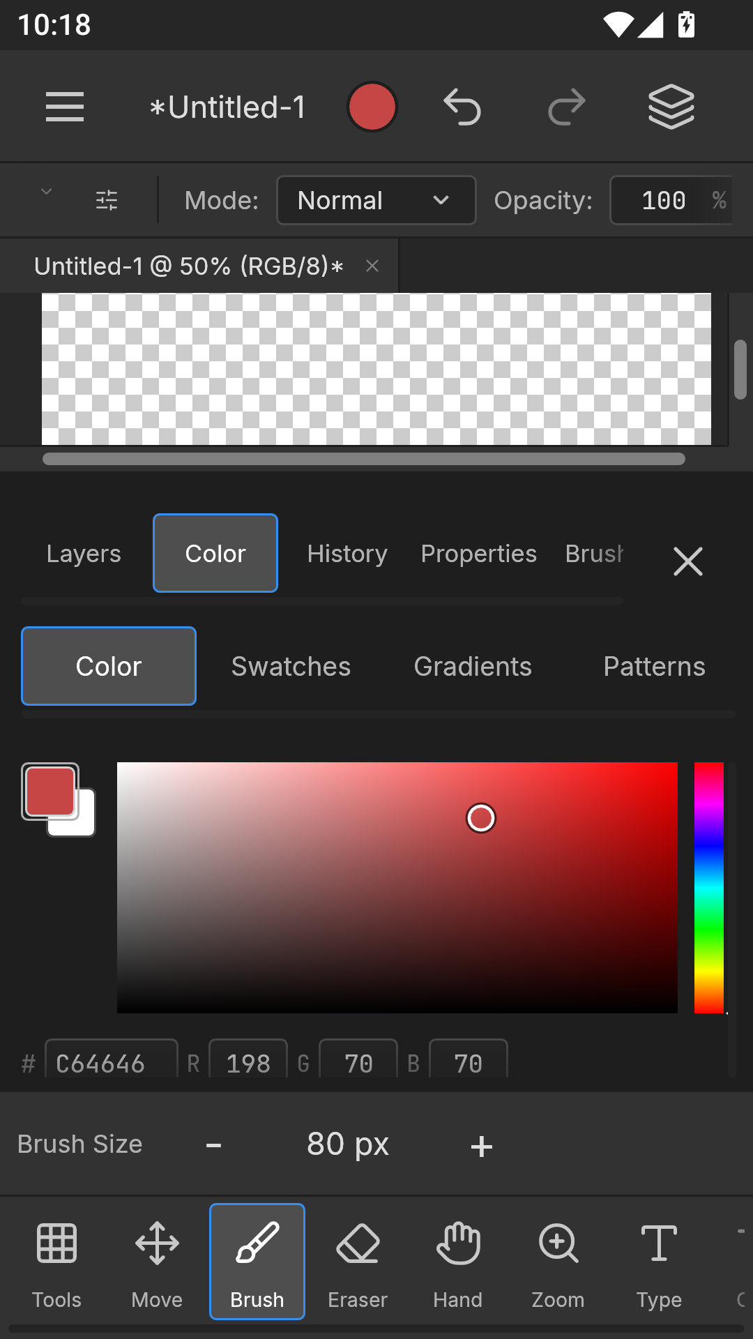Select the Untitled-1 @ 50% document tab

click(x=188, y=266)
